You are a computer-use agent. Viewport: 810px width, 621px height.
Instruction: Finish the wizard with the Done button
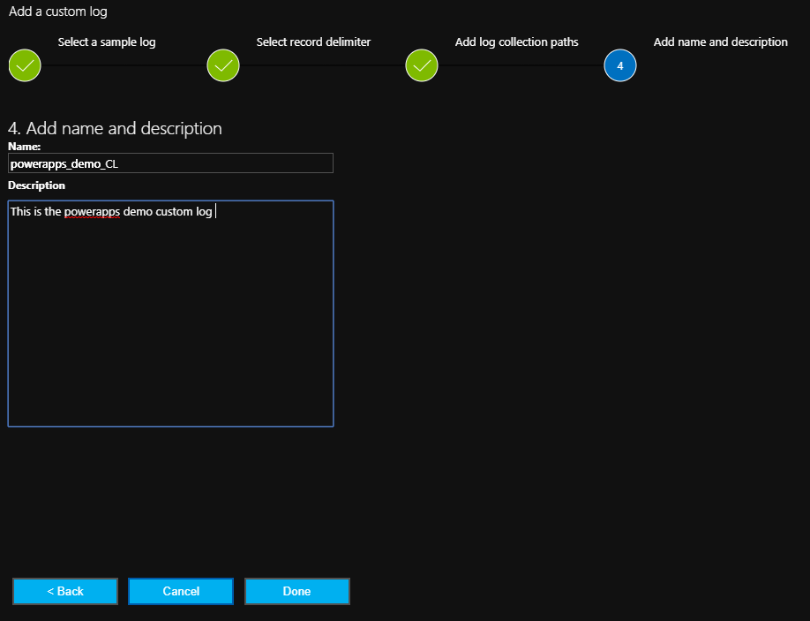296,591
